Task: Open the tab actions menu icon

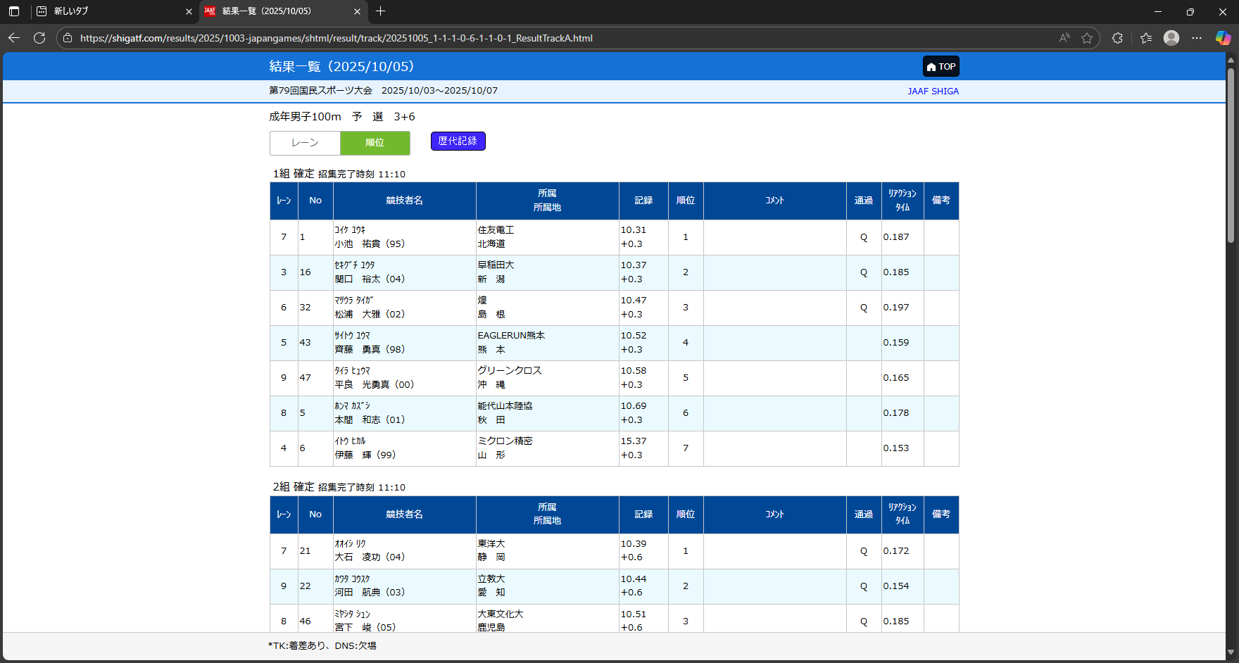Action: point(14,11)
